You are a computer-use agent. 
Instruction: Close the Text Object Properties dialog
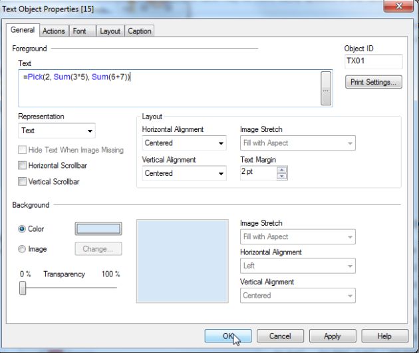pyautogui.click(x=398, y=6)
